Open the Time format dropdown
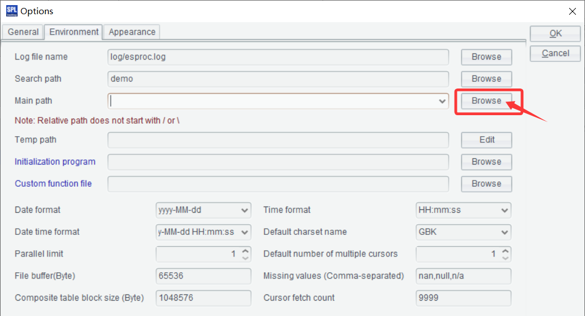 pyautogui.click(x=505, y=210)
